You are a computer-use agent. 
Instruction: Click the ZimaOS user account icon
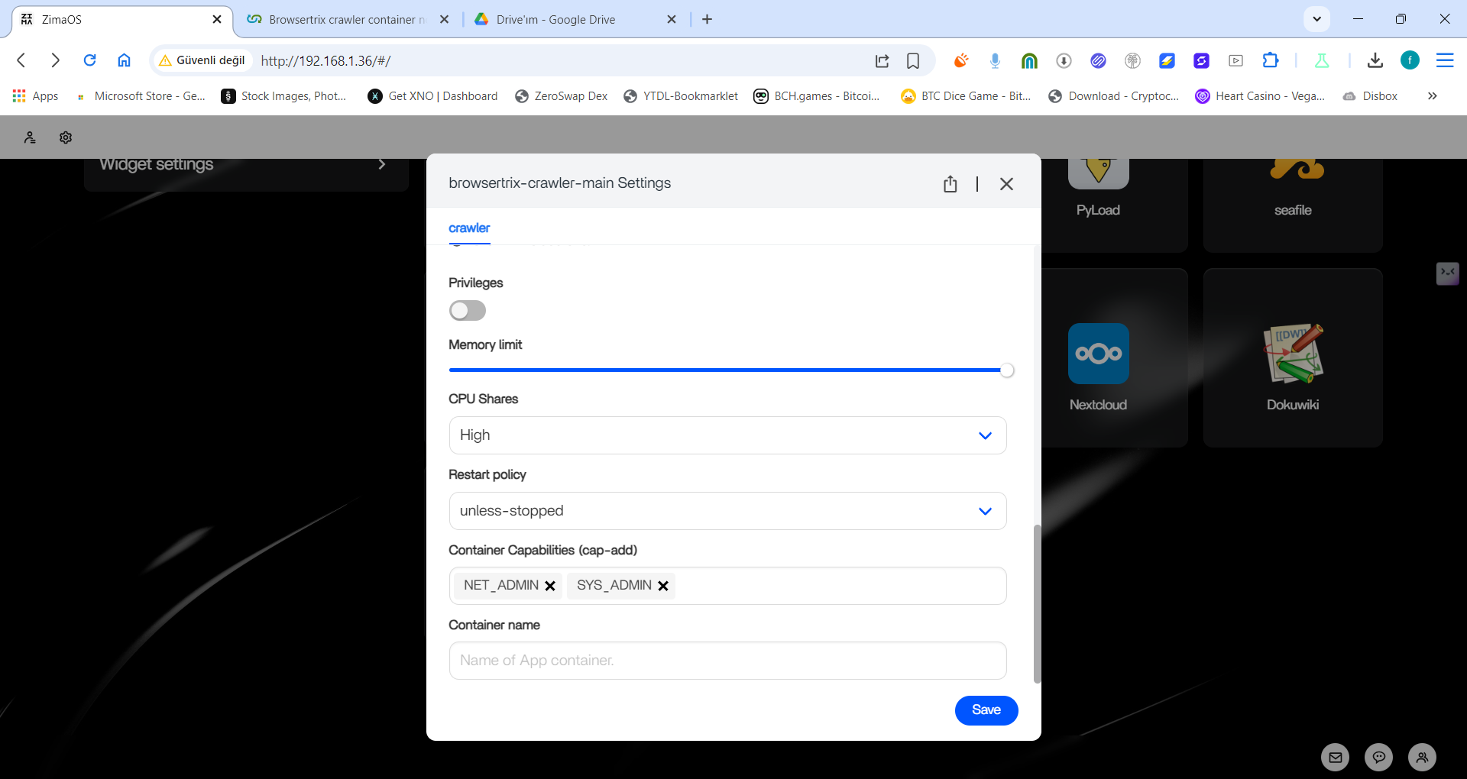click(x=30, y=137)
